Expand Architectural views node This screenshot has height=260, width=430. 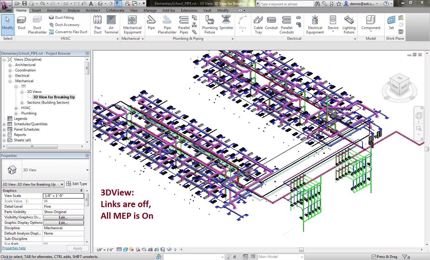[10, 65]
